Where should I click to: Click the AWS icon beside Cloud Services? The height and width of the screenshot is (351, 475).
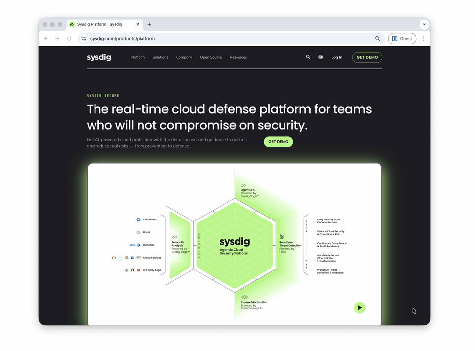(x=138, y=258)
